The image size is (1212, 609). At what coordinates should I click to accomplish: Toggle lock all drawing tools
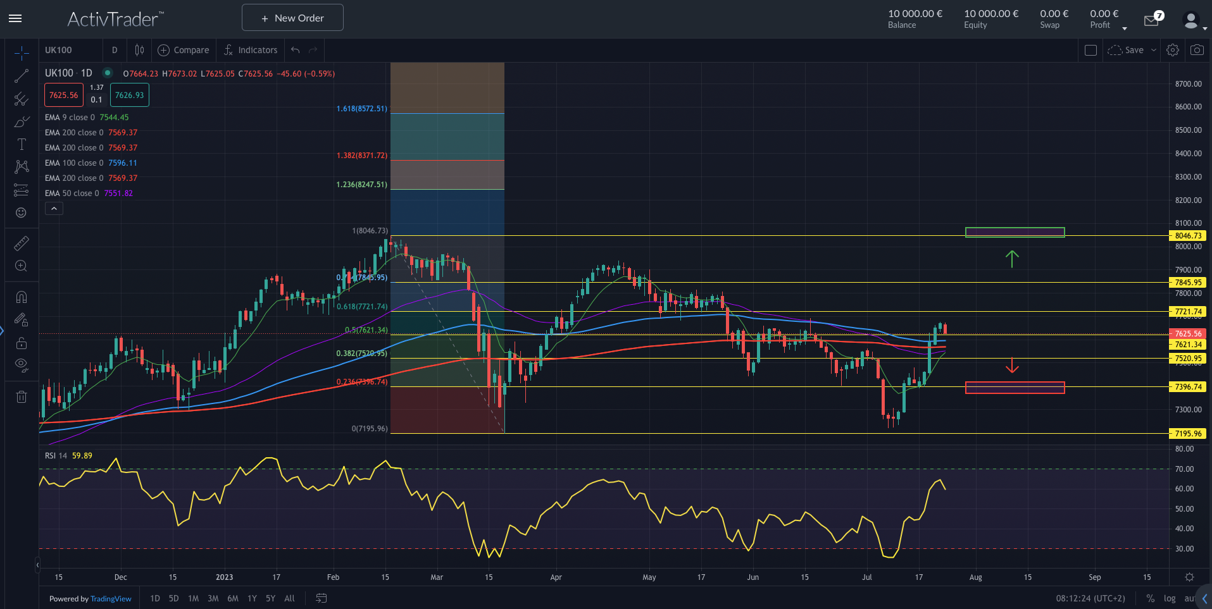tap(22, 343)
